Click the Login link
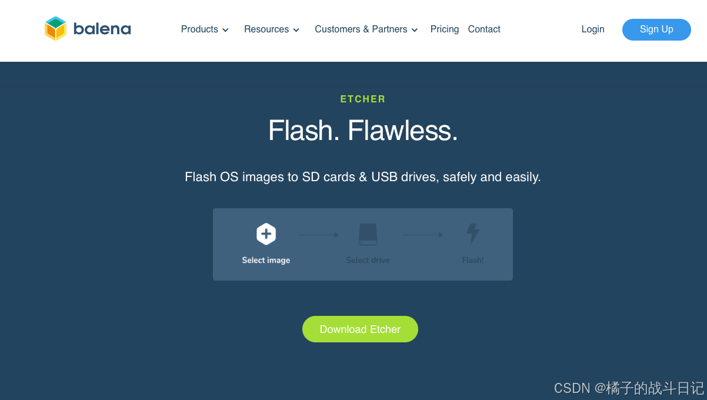This screenshot has width=707, height=400. pyautogui.click(x=593, y=29)
